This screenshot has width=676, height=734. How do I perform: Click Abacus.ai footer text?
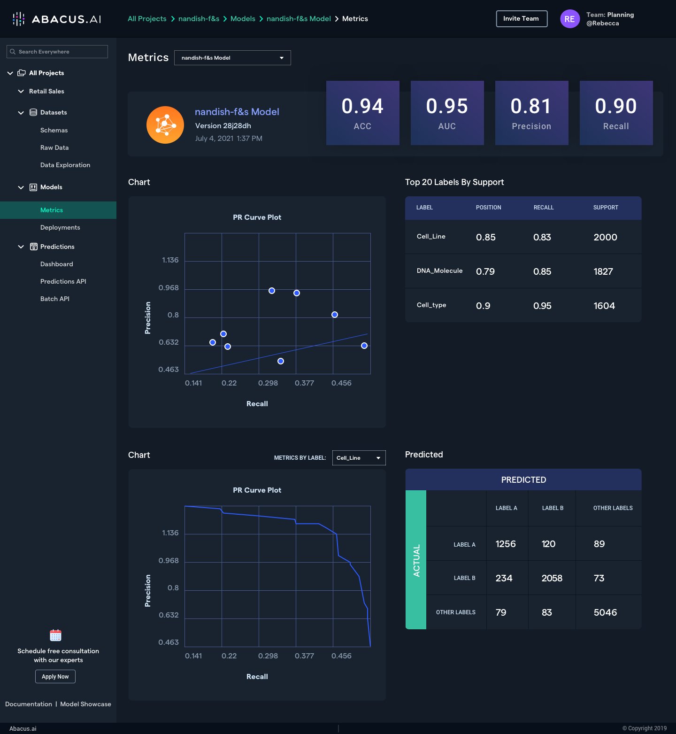[23, 728]
